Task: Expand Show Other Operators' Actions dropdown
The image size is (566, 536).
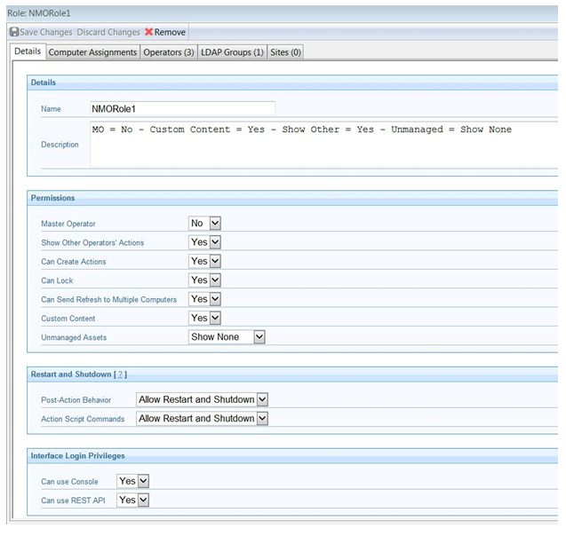Action: (x=204, y=242)
